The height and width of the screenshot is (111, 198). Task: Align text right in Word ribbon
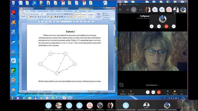point(60,17)
